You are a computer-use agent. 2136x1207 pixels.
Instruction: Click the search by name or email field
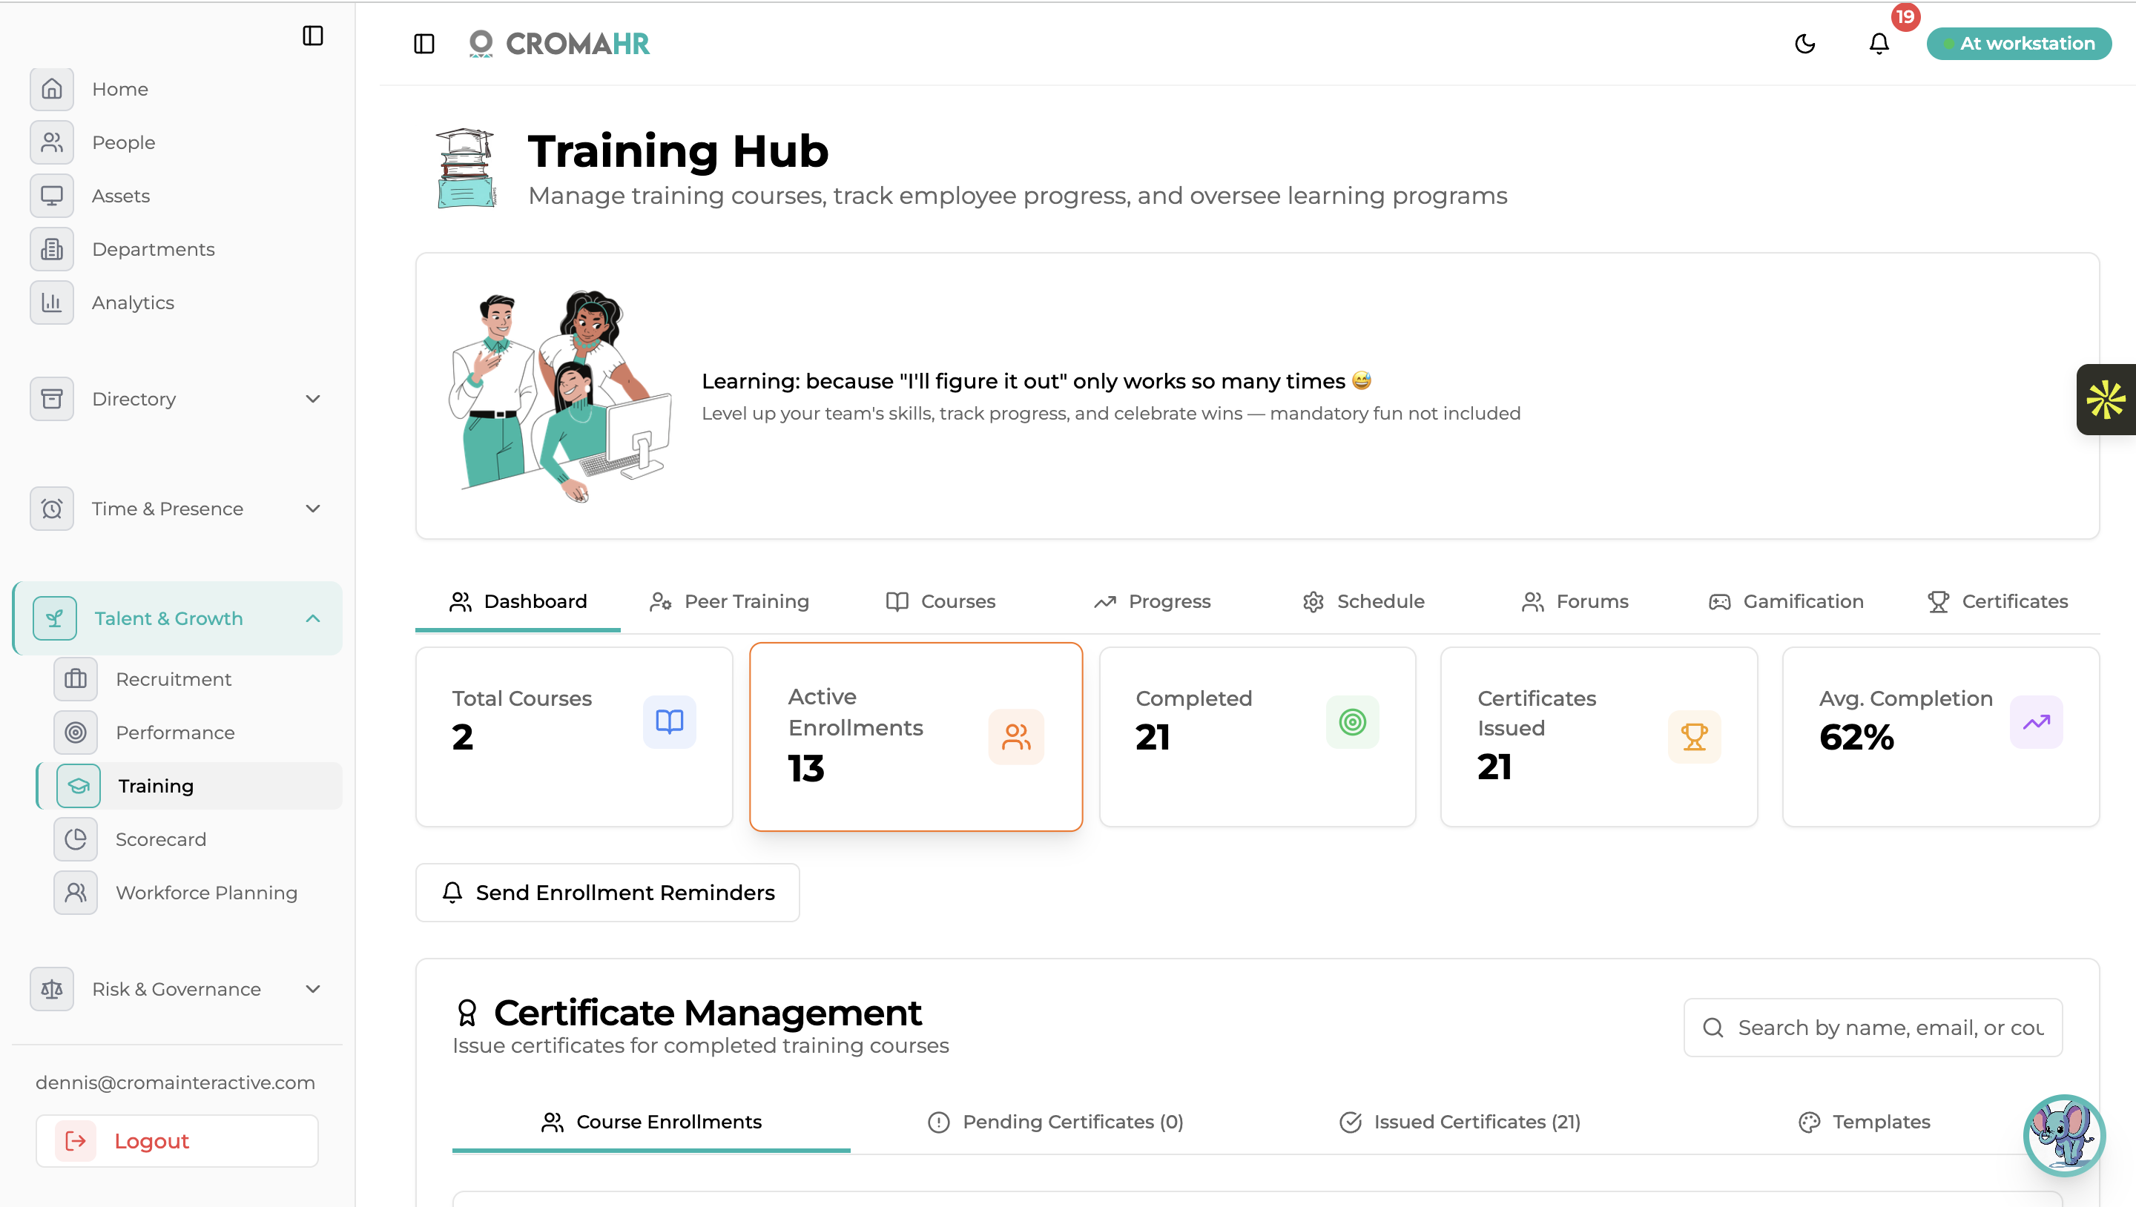(x=1872, y=1028)
